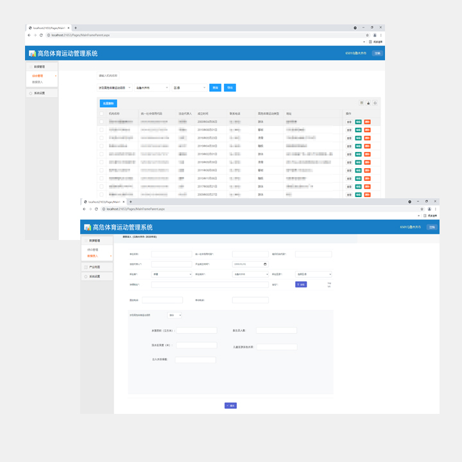462x462 pixels.
Task: Open 所在区县 dropdown in data entry form
Action: (314, 275)
